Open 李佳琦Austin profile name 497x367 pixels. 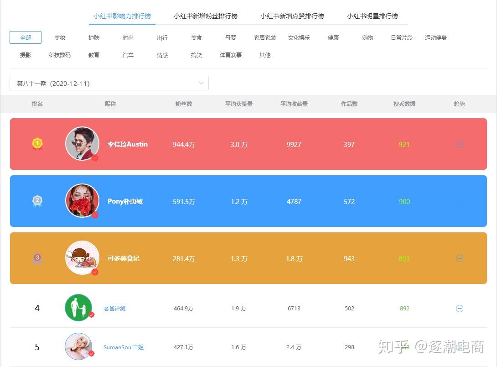coord(127,144)
